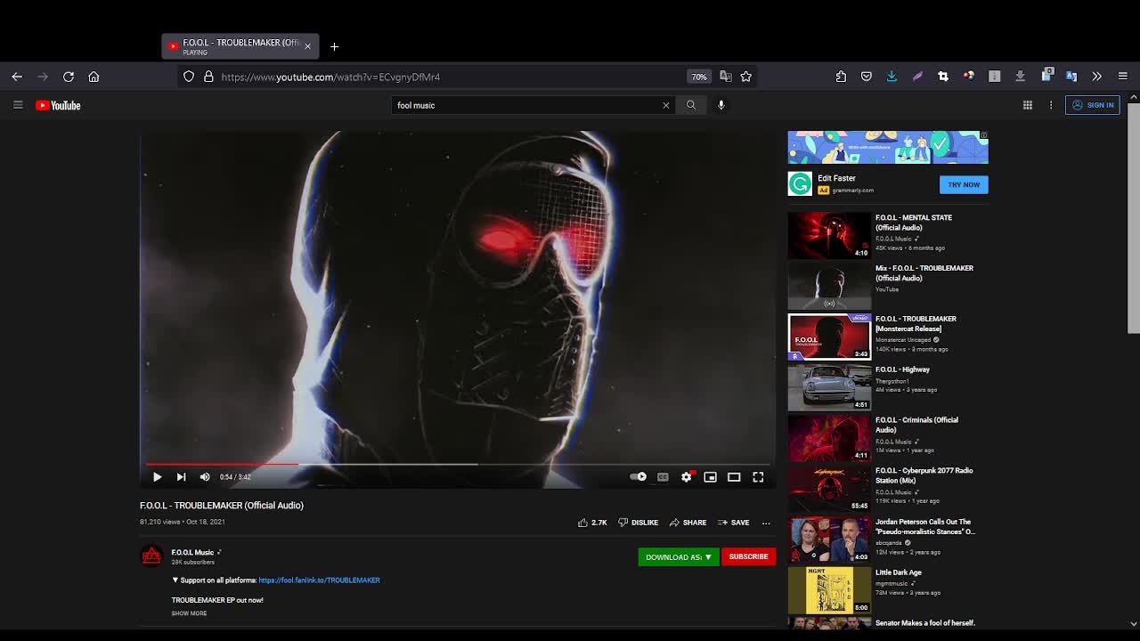Subscribe to F.O.O.L Music
The image size is (1140, 641).
click(748, 556)
